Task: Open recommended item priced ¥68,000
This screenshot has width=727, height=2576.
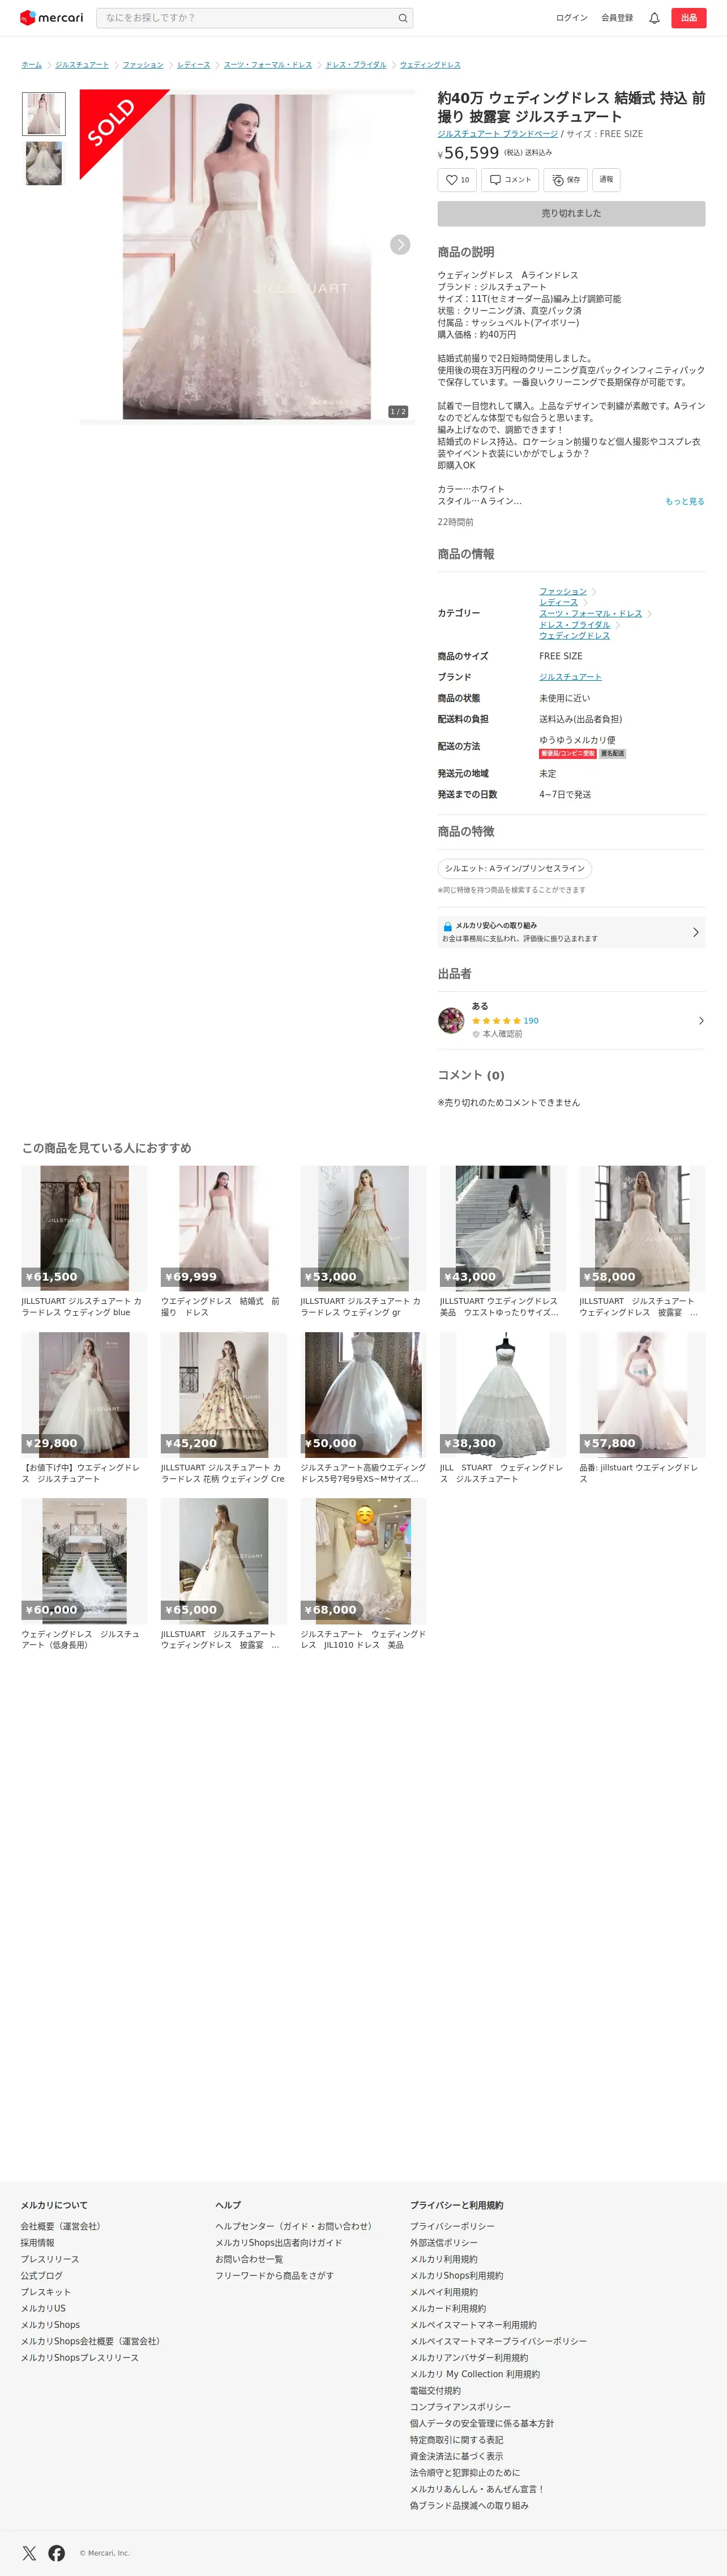Action: coord(363,1573)
